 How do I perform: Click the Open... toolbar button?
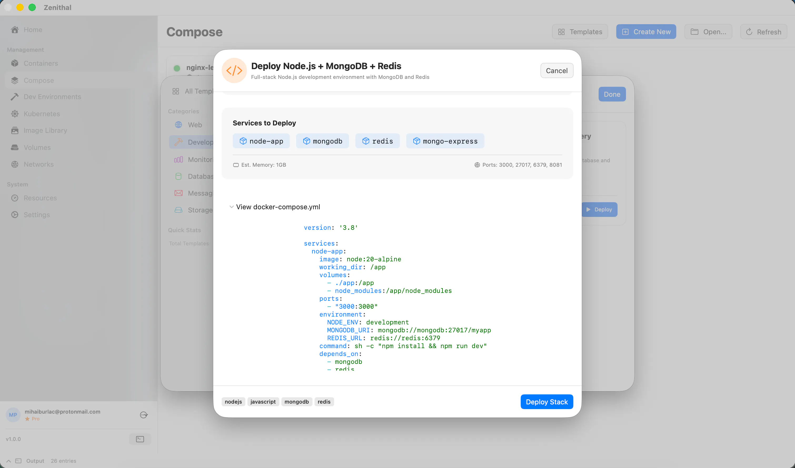tap(708, 32)
